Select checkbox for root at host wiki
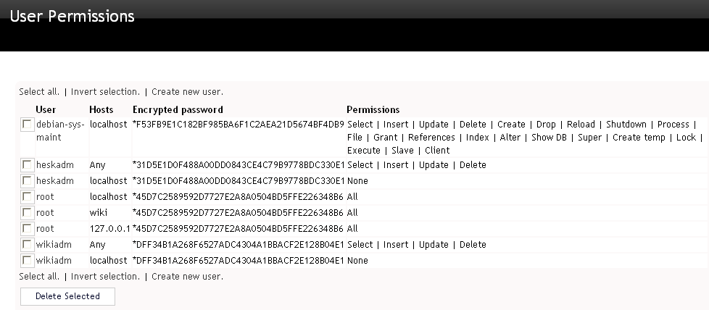The height and width of the screenshot is (310, 709). coord(27,213)
